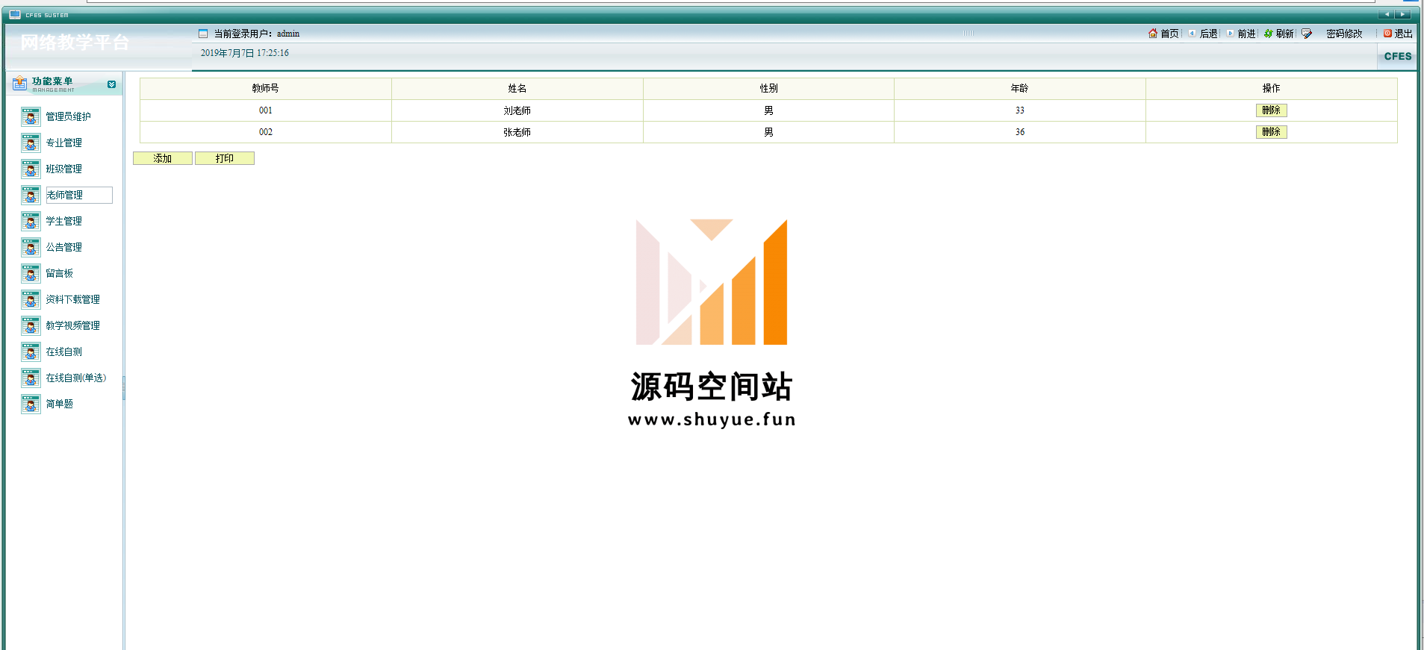Click the 在线自测(单选) sidebar icon
1424x650 pixels.
pos(31,378)
